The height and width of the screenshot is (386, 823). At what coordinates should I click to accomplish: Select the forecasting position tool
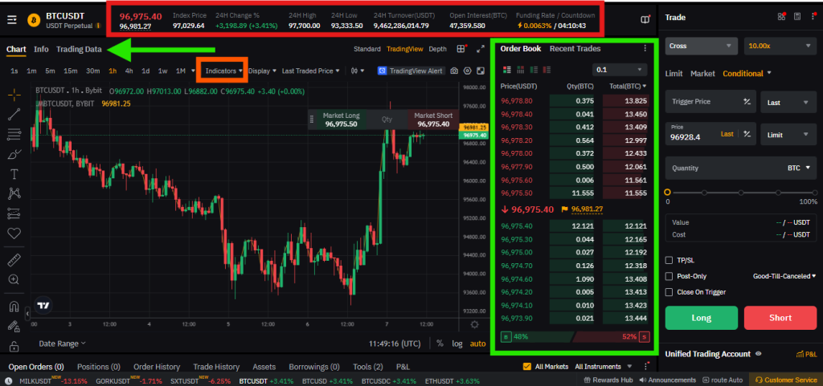(x=14, y=213)
